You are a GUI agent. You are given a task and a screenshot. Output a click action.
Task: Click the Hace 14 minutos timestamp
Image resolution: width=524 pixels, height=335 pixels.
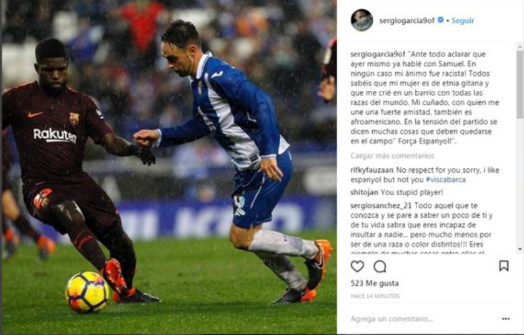(x=375, y=296)
